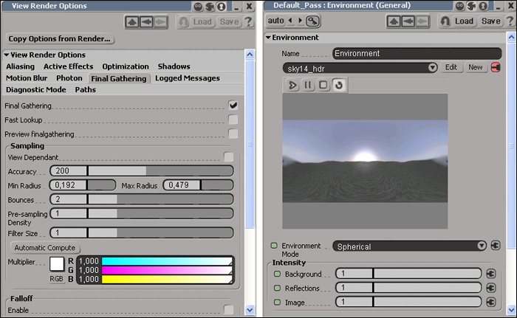Click Save button in Environment window

tap(490, 21)
